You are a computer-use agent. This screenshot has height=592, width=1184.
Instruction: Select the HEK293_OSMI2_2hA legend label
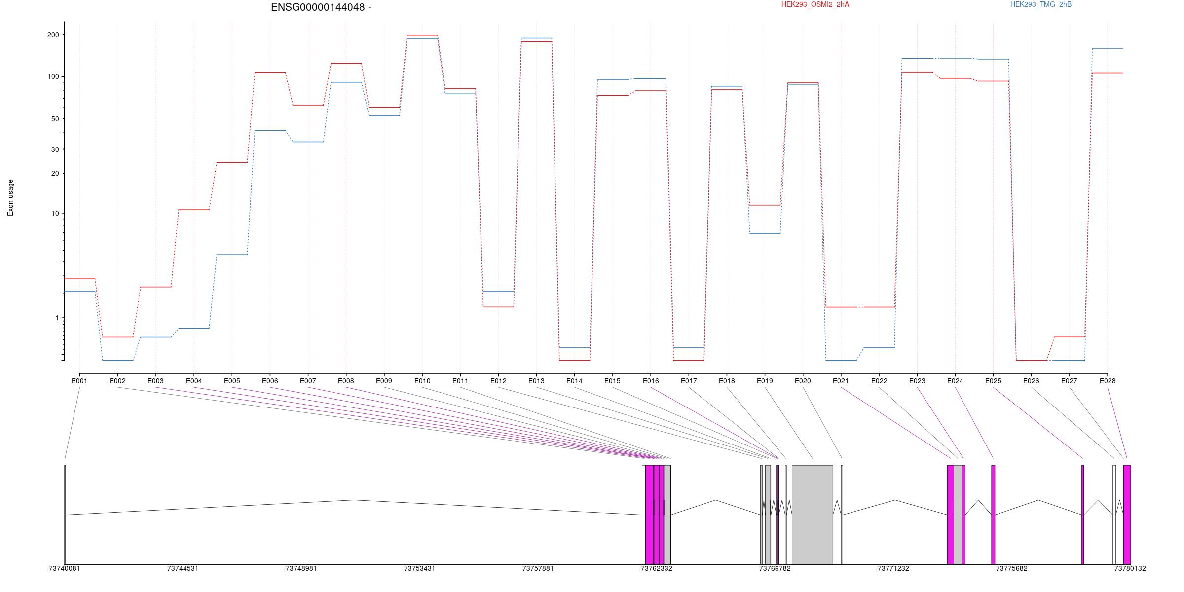tap(815, 4)
